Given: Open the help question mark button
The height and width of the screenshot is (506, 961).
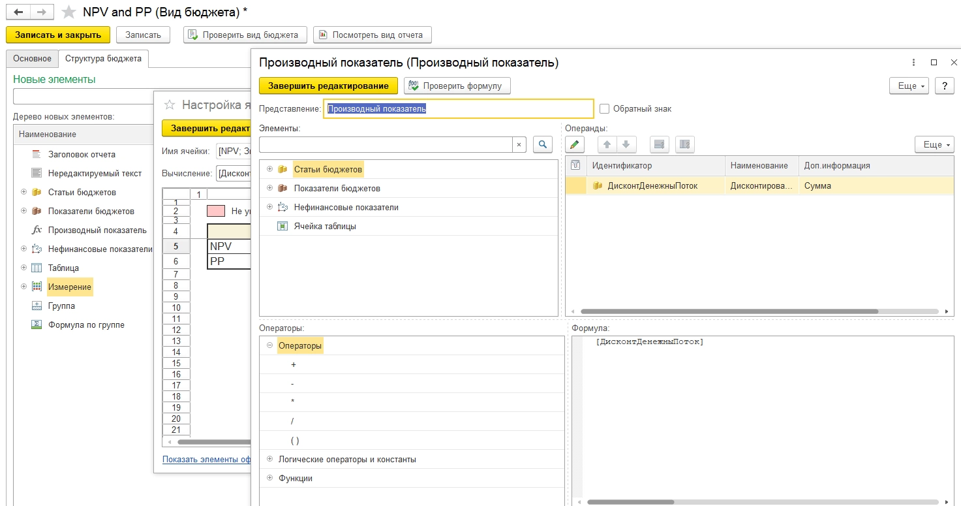Looking at the screenshot, I should 945,86.
